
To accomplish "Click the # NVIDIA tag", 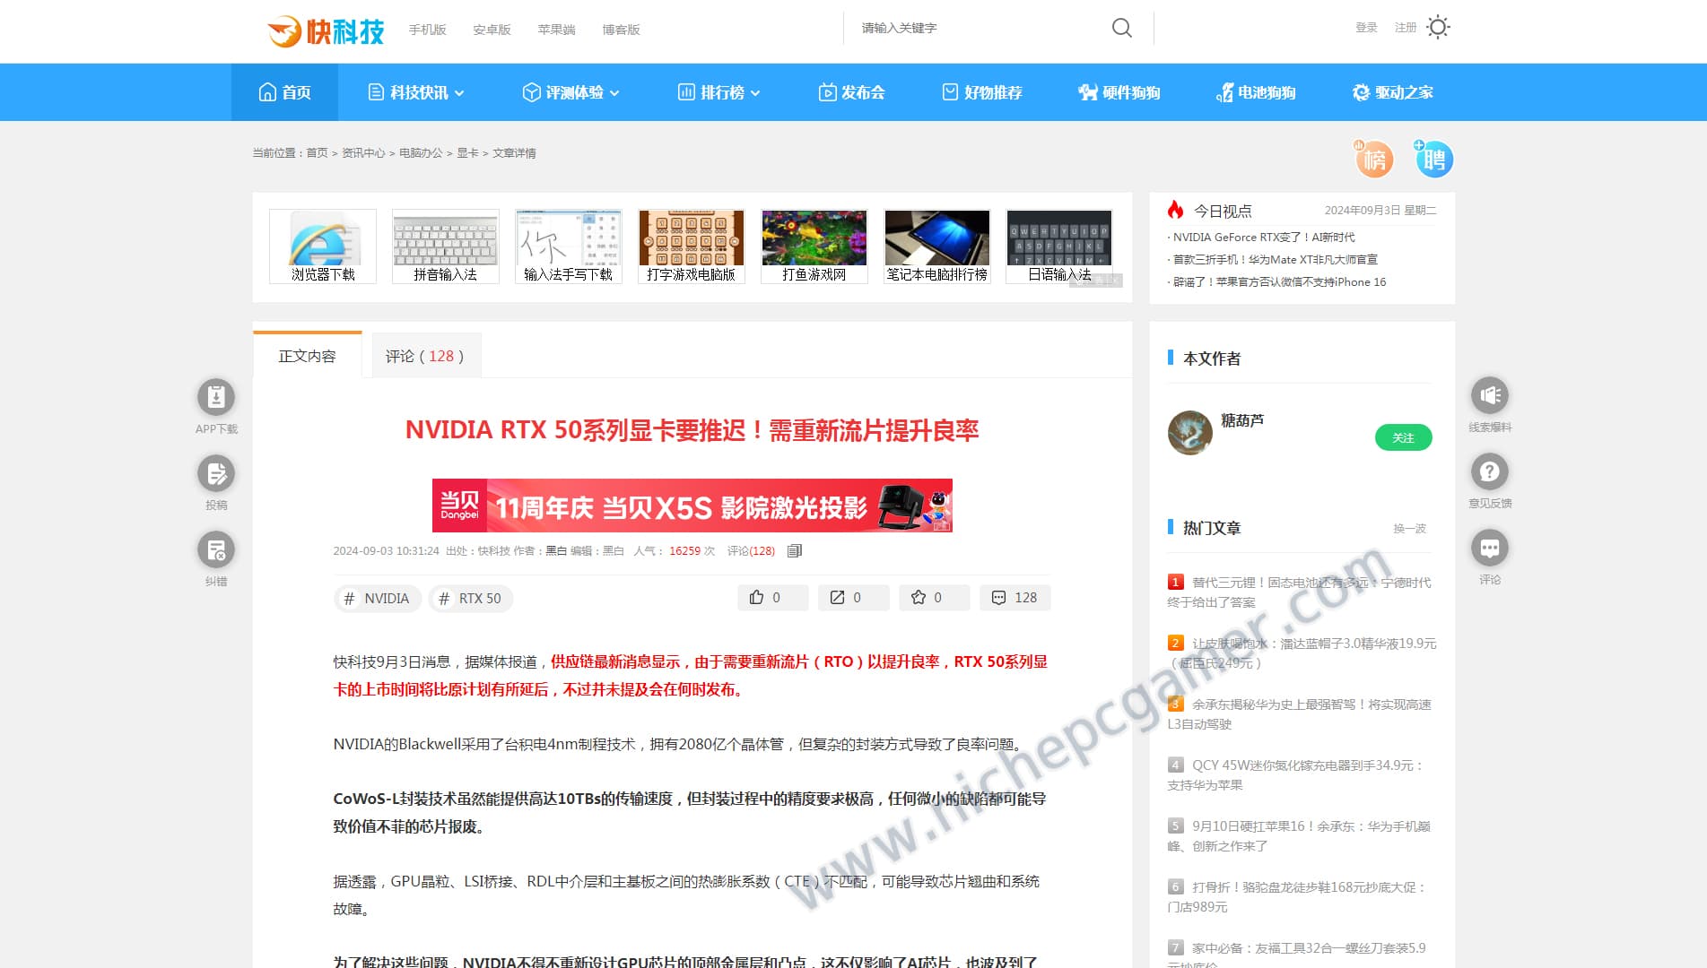I will tap(376, 599).
